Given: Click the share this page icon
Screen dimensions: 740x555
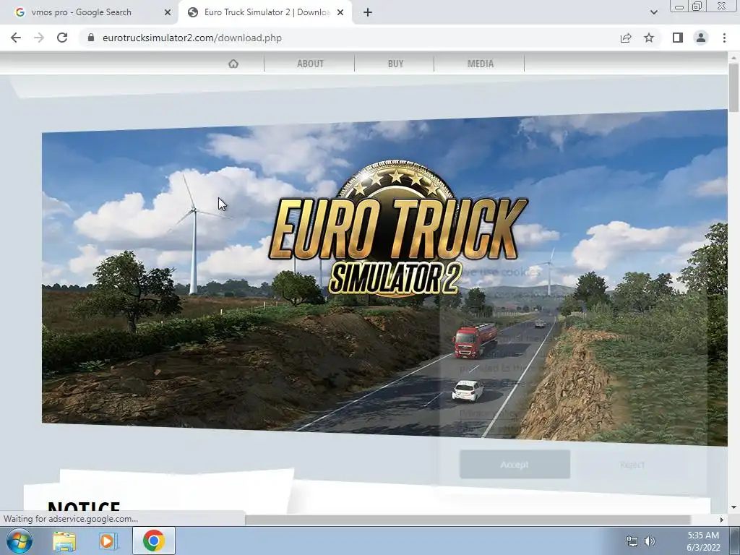Looking at the screenshot, I should (626, 38).
